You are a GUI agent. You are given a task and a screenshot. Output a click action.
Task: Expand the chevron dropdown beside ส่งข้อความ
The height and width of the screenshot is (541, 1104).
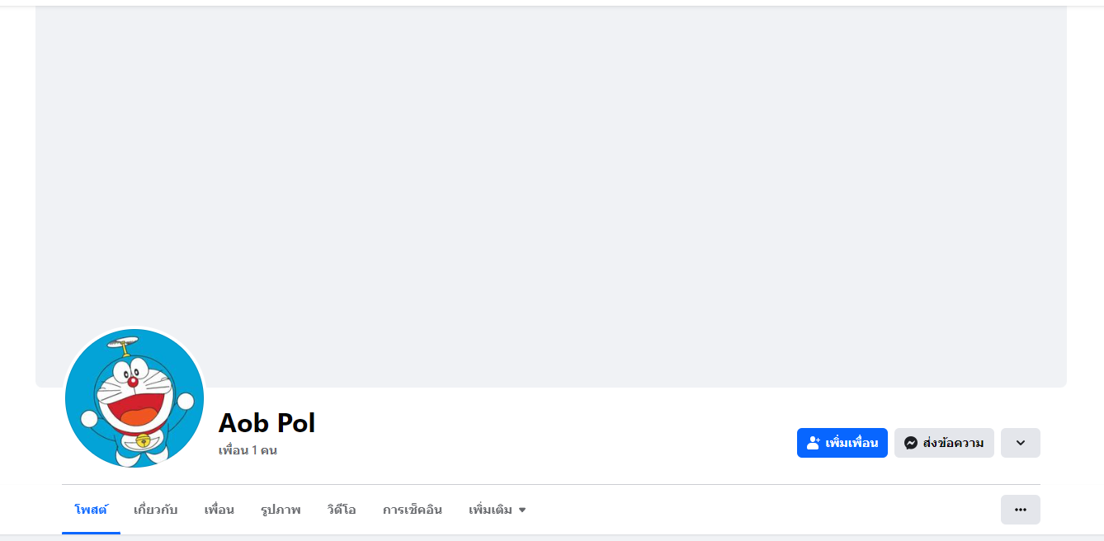coord(1020,443)
